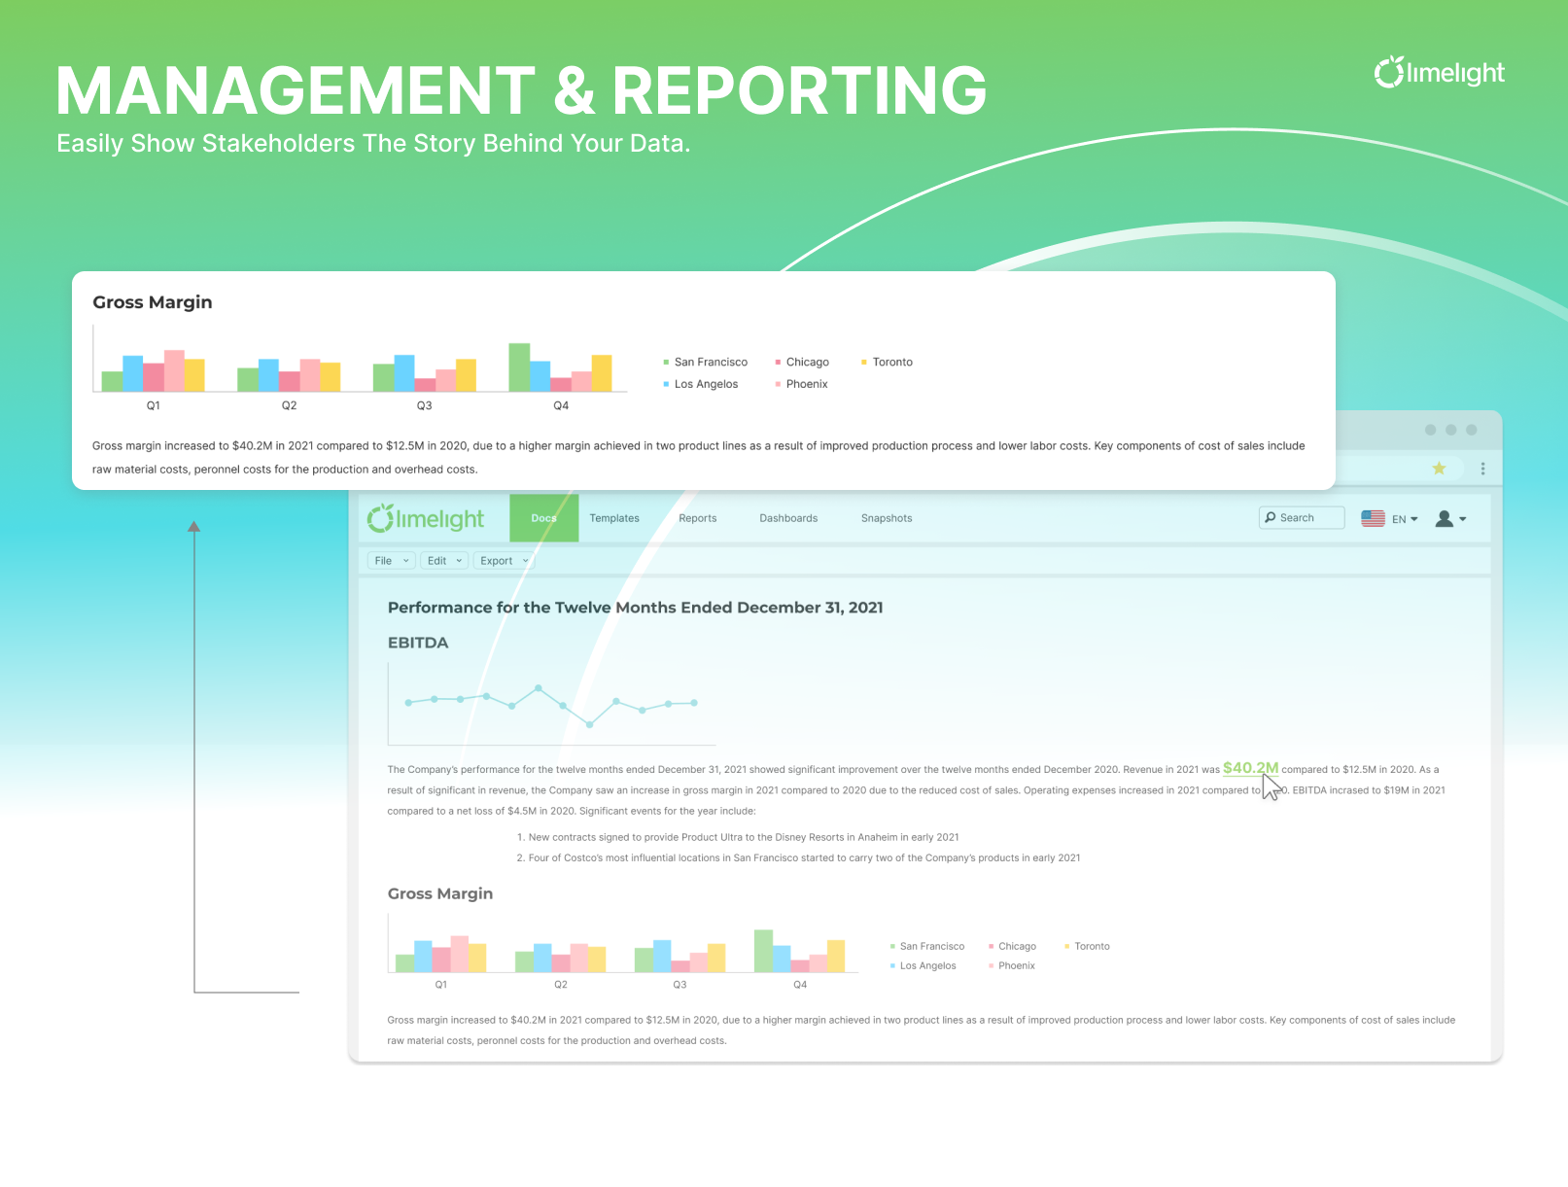Click the bookmark star icon in browser bar
The image size is (1568, 1187).
click(1439, 469)
